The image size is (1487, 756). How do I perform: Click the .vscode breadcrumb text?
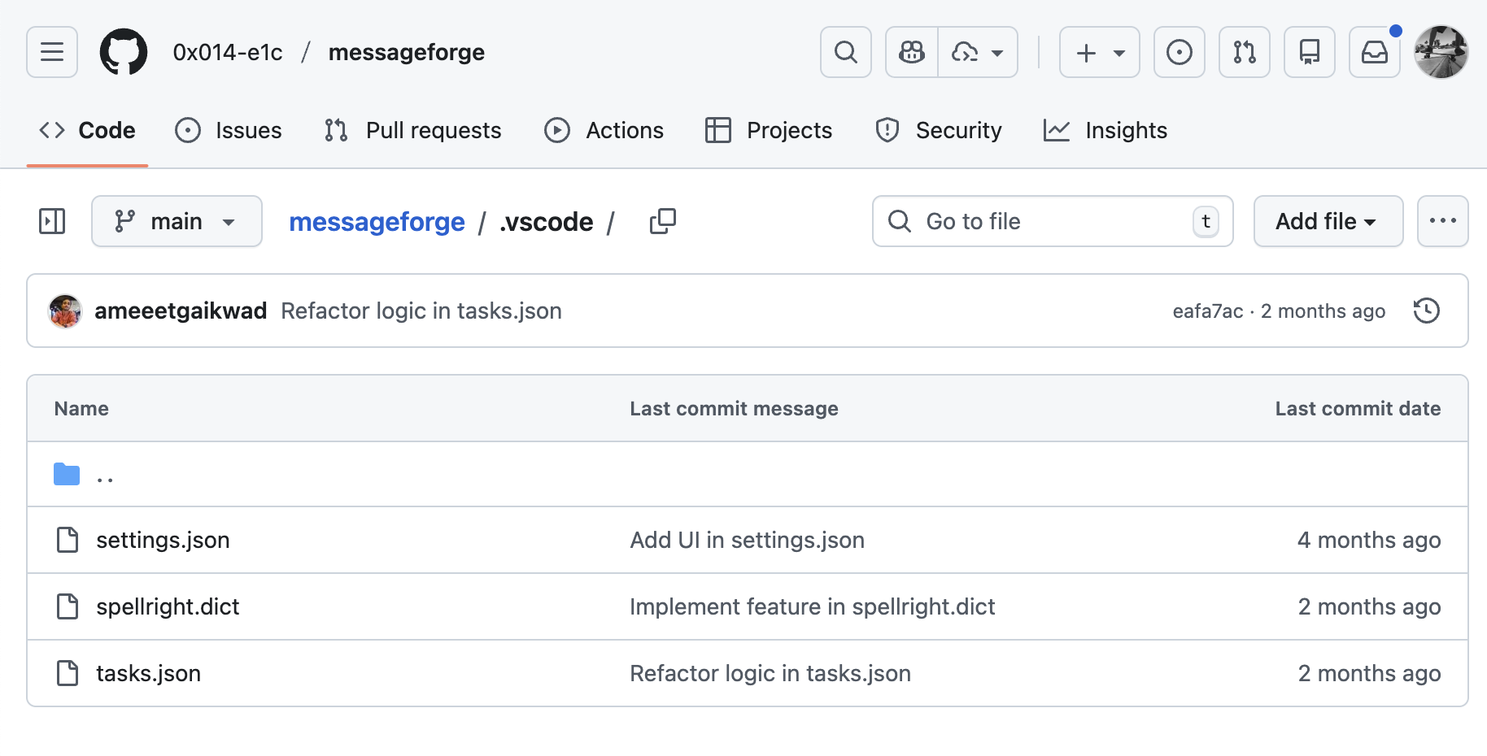coord(547,221)
